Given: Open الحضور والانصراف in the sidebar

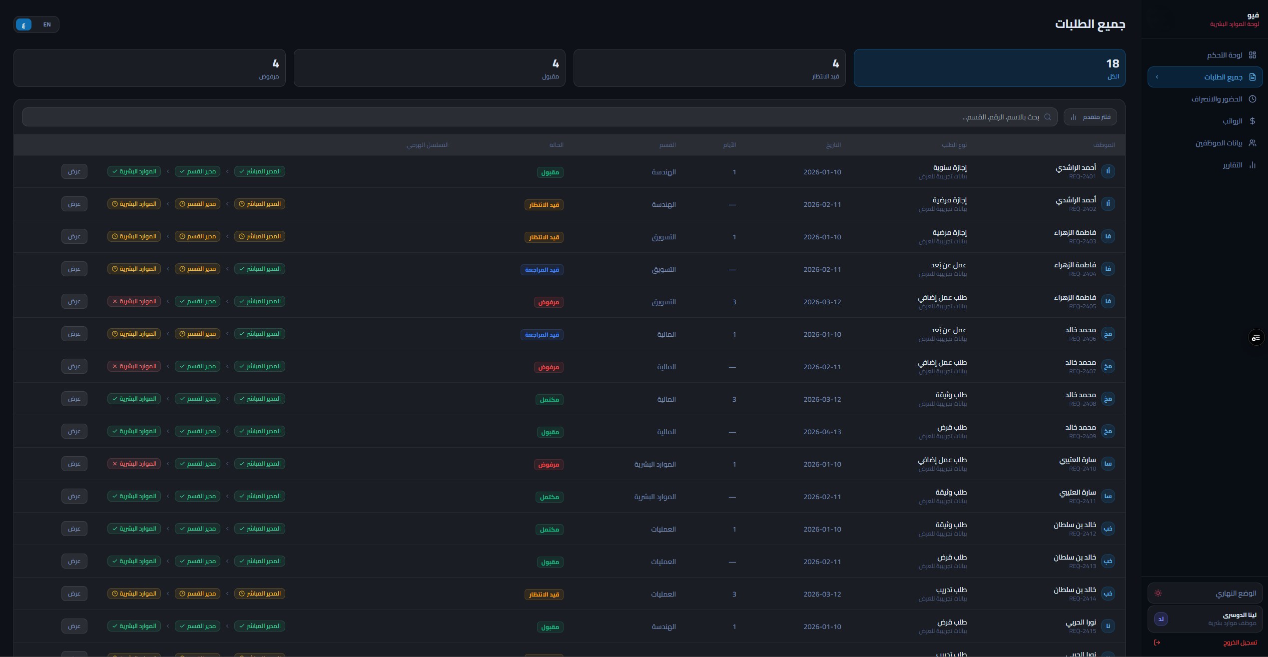Looking at the screenshot, I should coord(1205,99).
